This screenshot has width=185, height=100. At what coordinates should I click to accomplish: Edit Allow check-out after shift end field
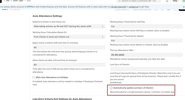pyautogui.click(x=69, y=65)
